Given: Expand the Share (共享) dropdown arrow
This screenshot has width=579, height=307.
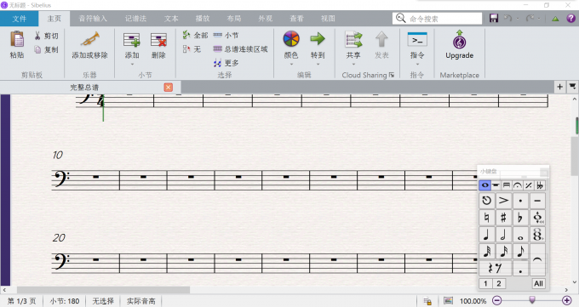Looking at the screenshot, I should coord(353,64).
